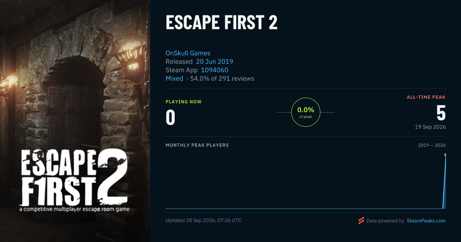Click the 20 Jun 2019 release date
461x242 pixels.
[214, 61]
